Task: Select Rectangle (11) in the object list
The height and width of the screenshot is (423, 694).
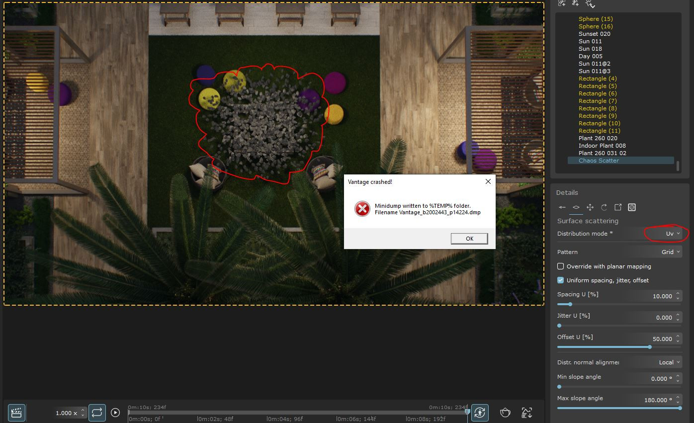Action: pyautogui.click(x=600, y=131)
